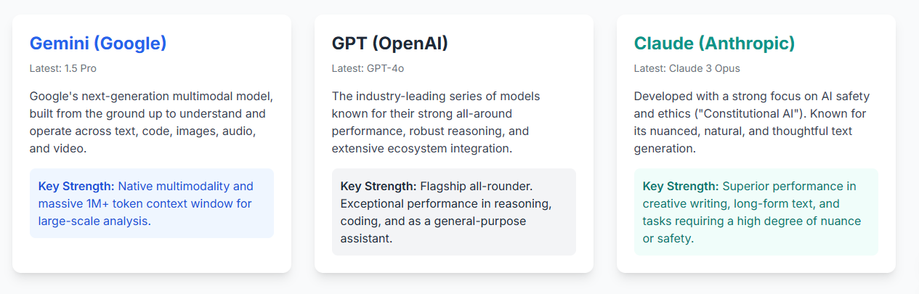Click the GPT (OpenAI) card heading

click(390, 44)
